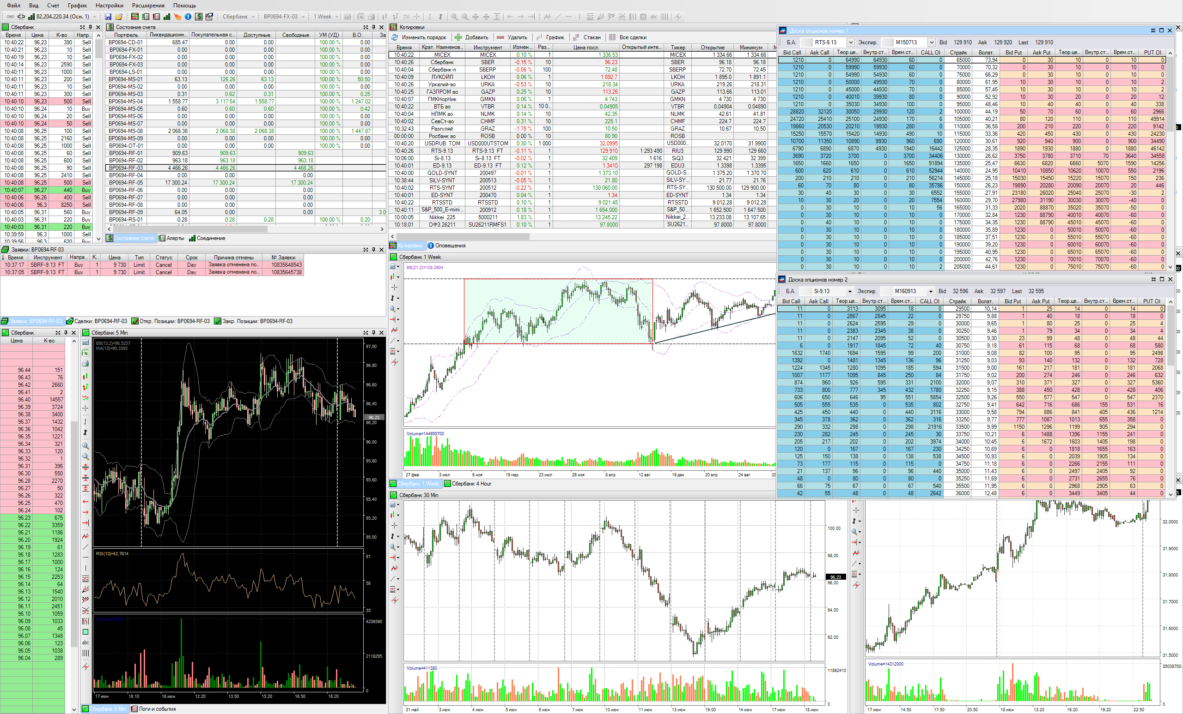Click the open folder toolbar icon
The width and height of the screenshot is (1183, 714).
click(119, 17)
